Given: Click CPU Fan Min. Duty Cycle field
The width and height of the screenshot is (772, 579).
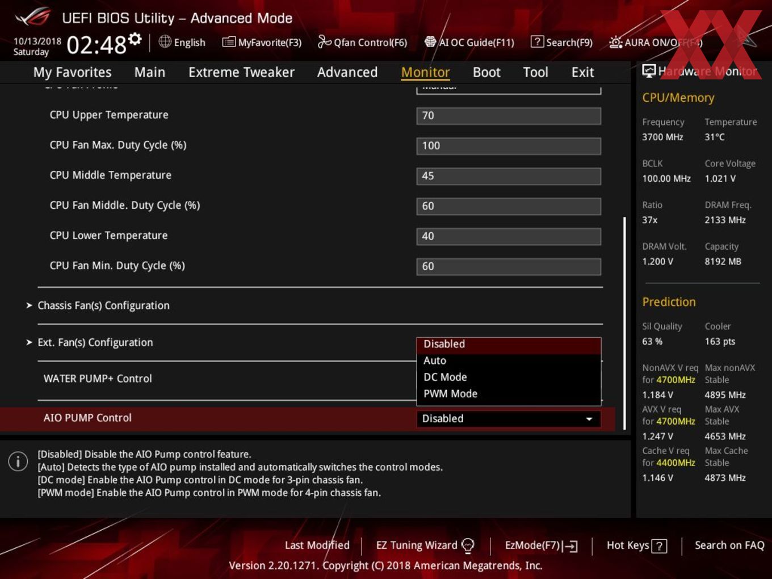Looking at the screenshot, I should click(x=509, y=266).
